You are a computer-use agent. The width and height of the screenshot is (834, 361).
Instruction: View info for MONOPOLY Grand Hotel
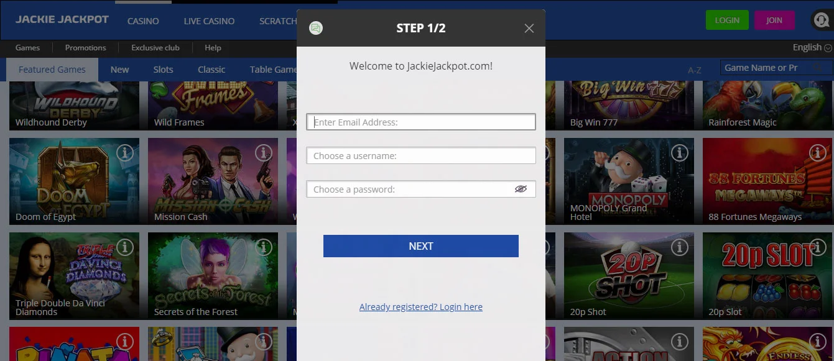(679, 153)
